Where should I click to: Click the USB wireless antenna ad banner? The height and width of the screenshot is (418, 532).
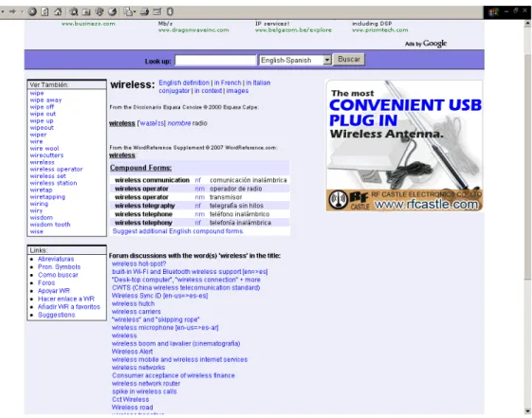[x=404, y=145]
